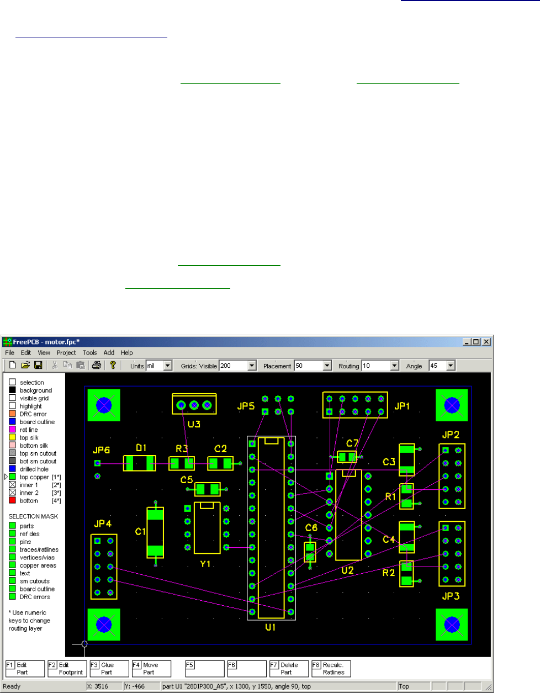Open the Tools menu
Image resolution: width=540 pixels, height=693 pixels.
[x=90, y=353]
